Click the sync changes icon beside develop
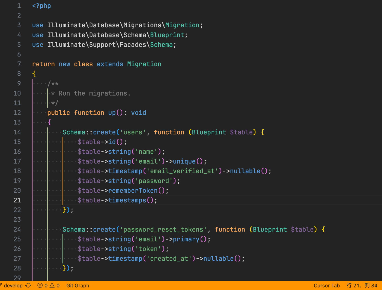Viewport: 382px width, 290px height. pyautogui.click(x=28, y=285)
